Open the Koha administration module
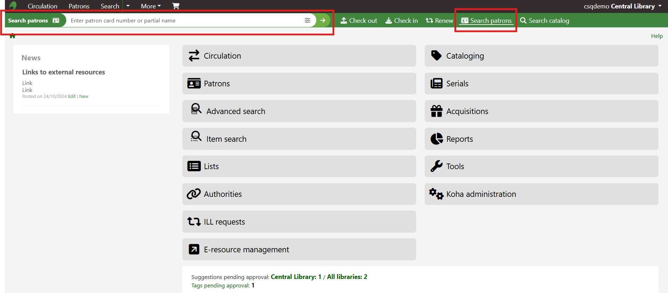This screenshot has width=668, height=293. click(x=481, y=194)
